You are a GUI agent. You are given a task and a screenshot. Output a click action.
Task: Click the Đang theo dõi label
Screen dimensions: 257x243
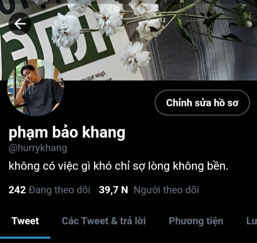pyautogui.click(x=60, y=190)
